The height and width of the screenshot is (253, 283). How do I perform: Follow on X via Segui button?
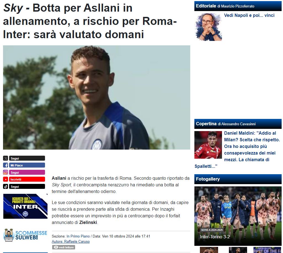pyautogui.click(x=27, y=158)
